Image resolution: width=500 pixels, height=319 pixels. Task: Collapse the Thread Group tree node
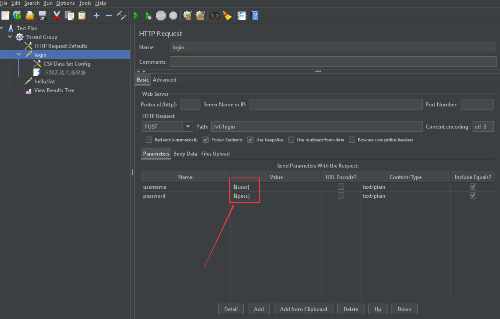[x=10, y=37]
